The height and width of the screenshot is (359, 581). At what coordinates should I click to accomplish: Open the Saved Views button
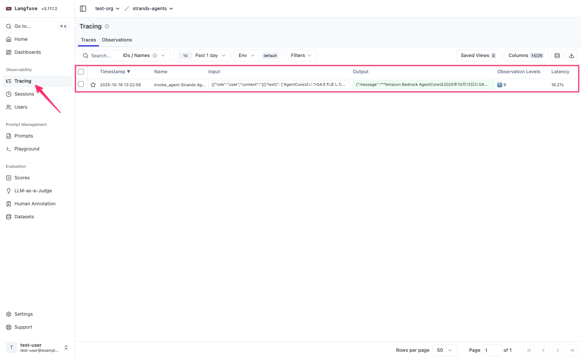pos(478,56)
